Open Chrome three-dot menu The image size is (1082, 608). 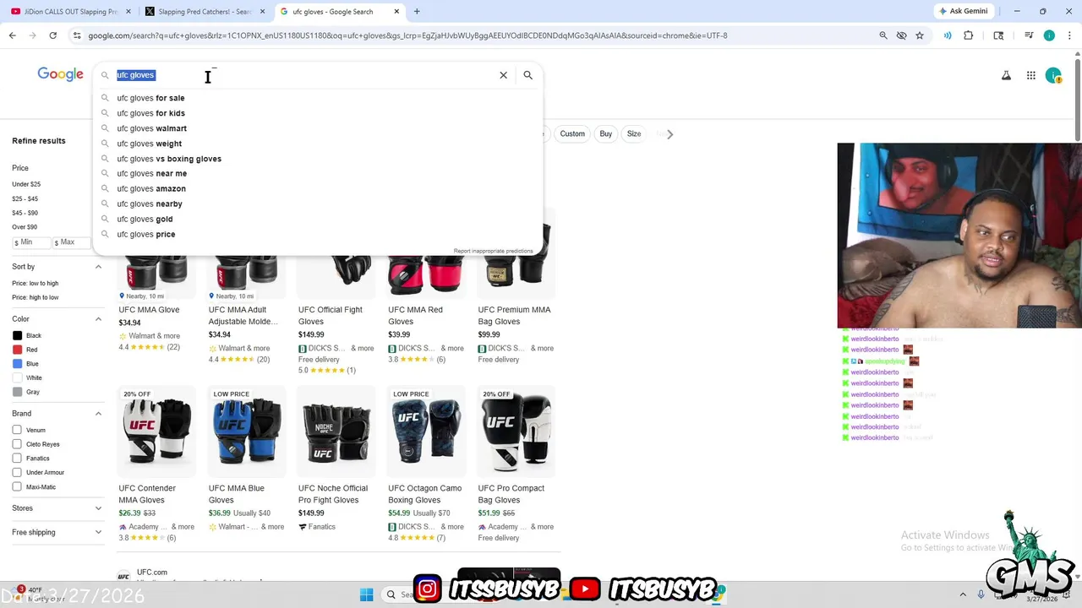1069,35
